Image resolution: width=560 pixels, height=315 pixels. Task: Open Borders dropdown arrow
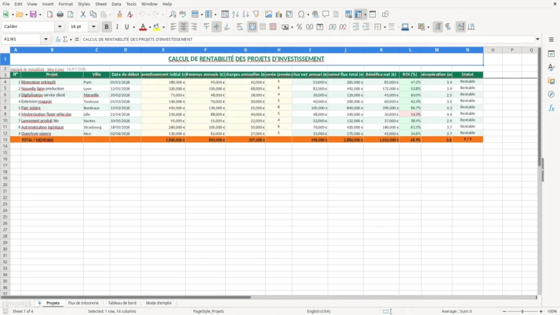click(x=384, y=27)
